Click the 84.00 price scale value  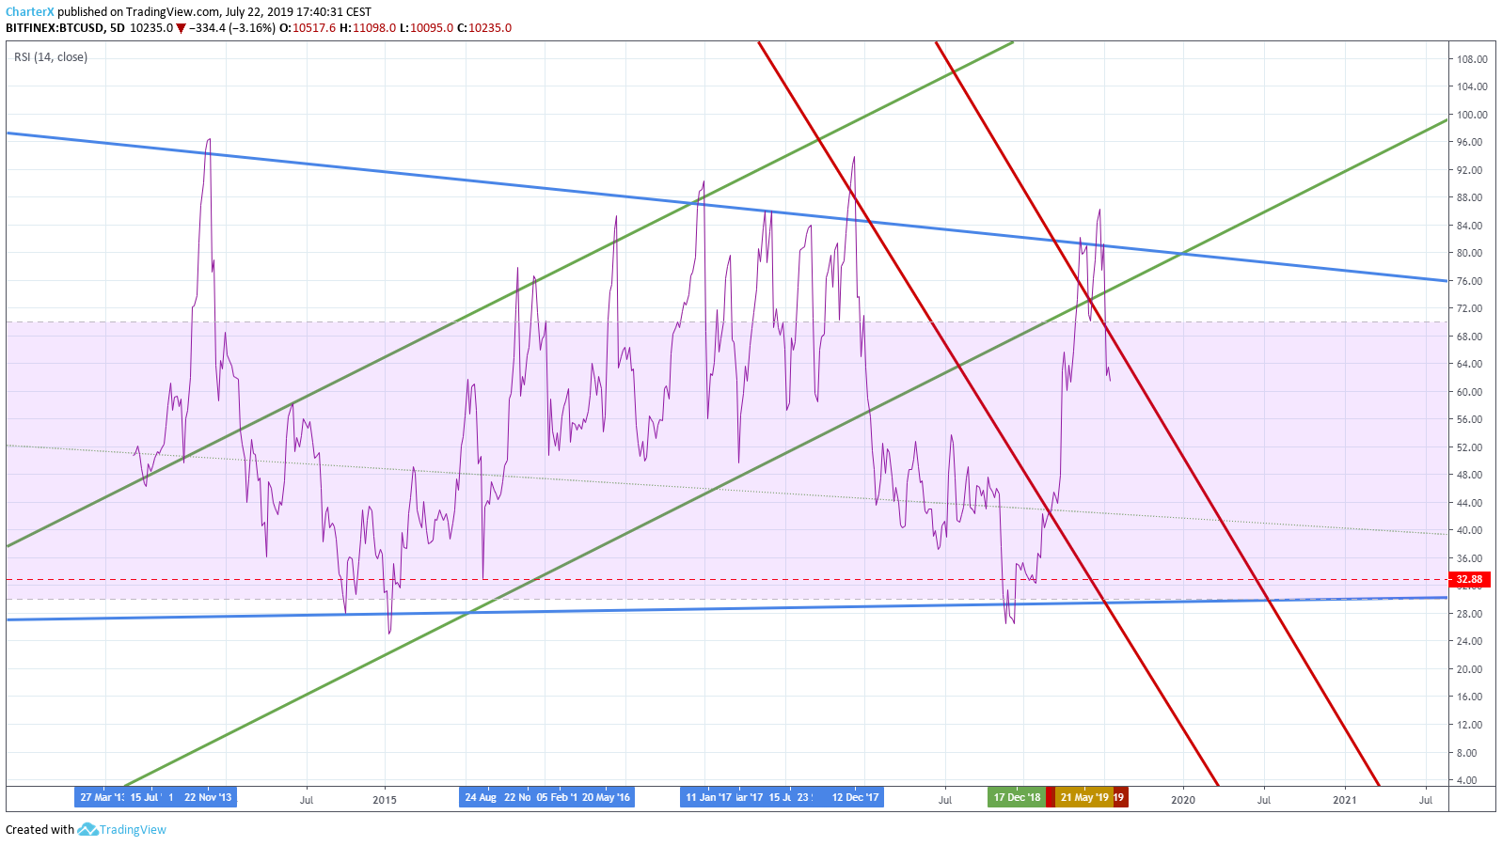(1469, 226)
